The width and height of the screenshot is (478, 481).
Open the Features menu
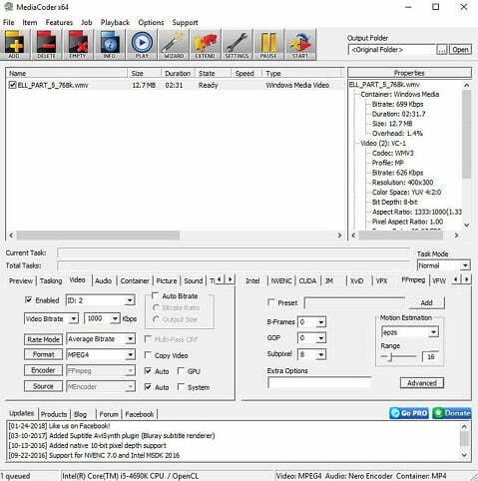pyautogui.click(x=59, y=22)
